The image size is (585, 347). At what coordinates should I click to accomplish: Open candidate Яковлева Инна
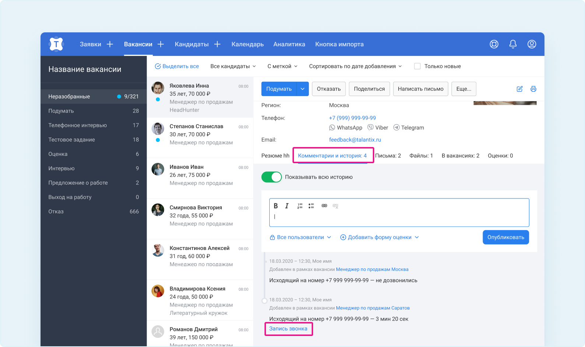pos(200,97)
